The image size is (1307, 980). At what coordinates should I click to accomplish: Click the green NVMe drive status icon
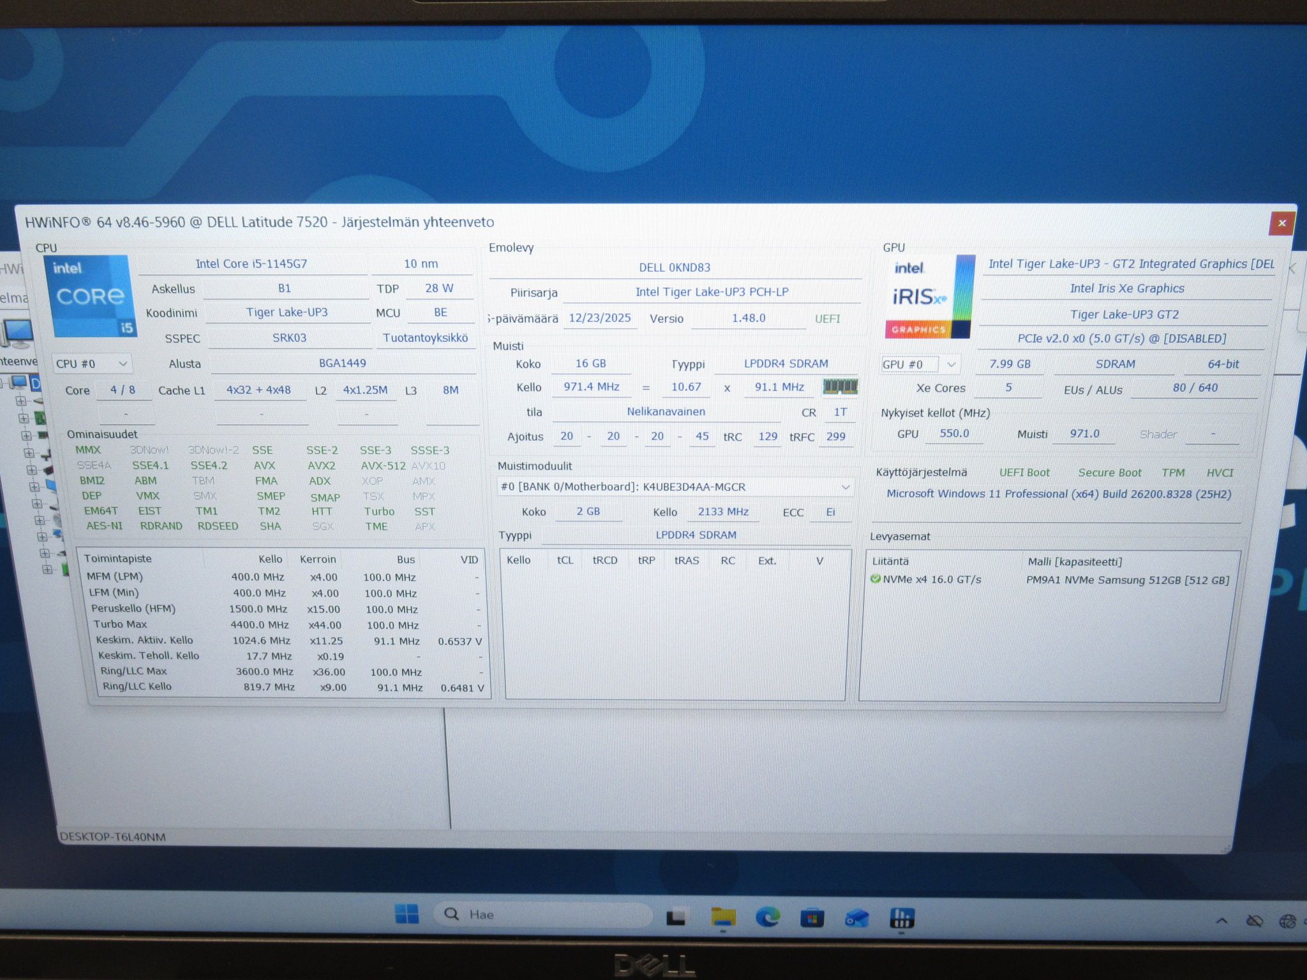[876, 579]
